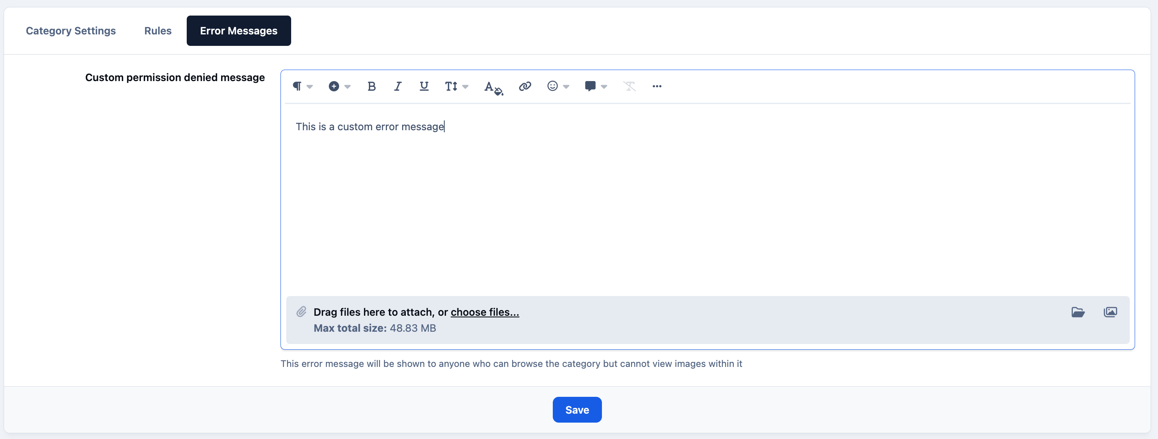This screenshot has width=1158, height=439.
Task: Switch to the Category Settings tab
Action: tap(70, 31)
